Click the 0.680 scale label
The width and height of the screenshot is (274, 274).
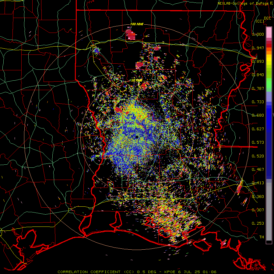(258, 115)
